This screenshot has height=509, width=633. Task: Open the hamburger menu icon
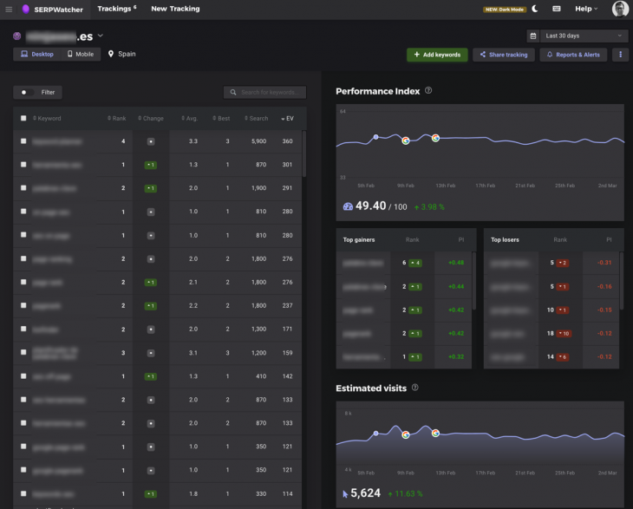[9, 9]
